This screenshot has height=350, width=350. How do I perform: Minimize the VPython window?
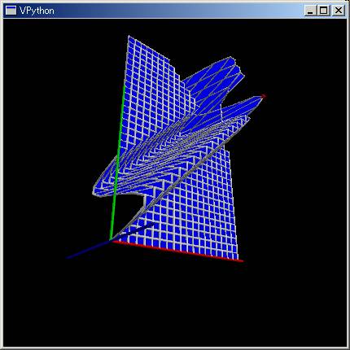pyautogui.click(x=311, y=11)
